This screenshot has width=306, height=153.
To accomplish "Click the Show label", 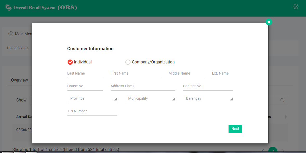I will 21,100.
